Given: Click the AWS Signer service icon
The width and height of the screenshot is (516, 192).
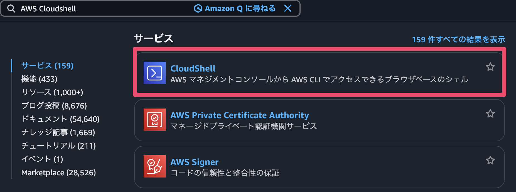Looking at the screenshot, I should tap(154, 166).
